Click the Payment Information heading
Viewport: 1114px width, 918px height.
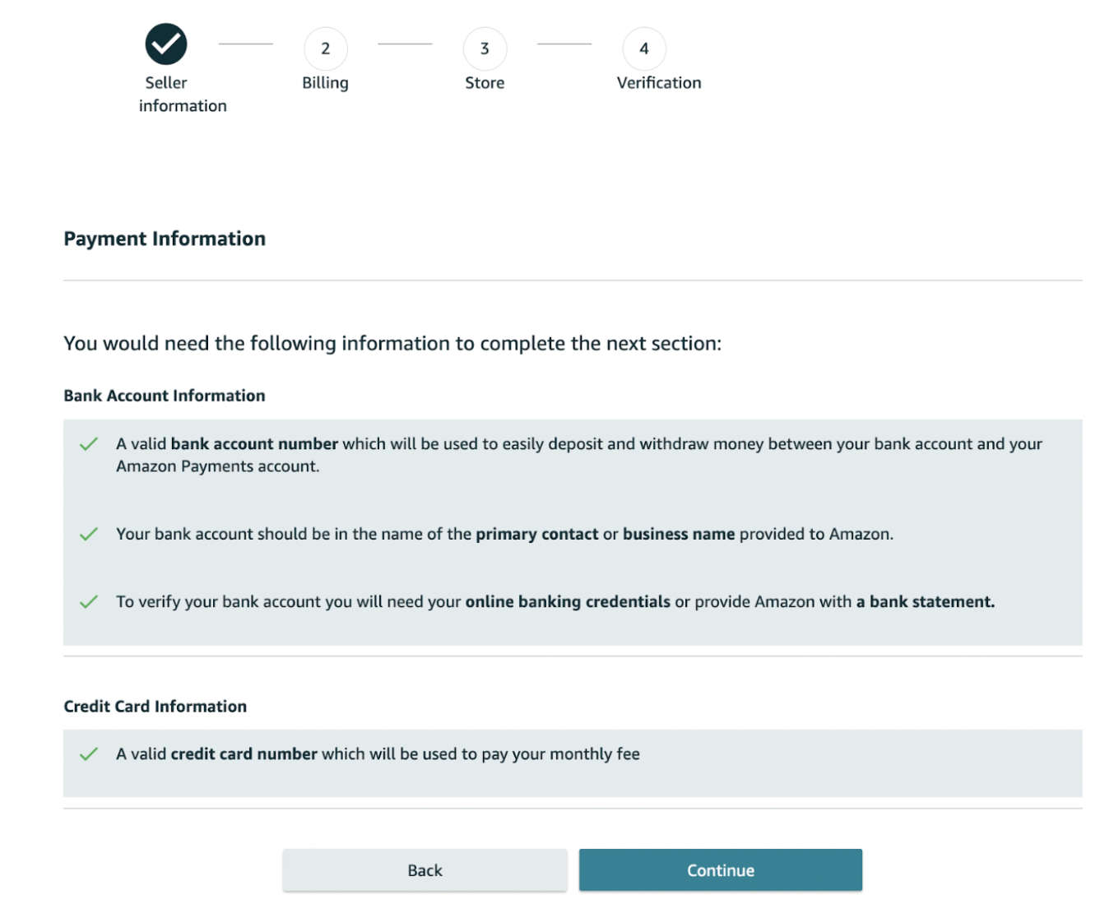point(165,239)
